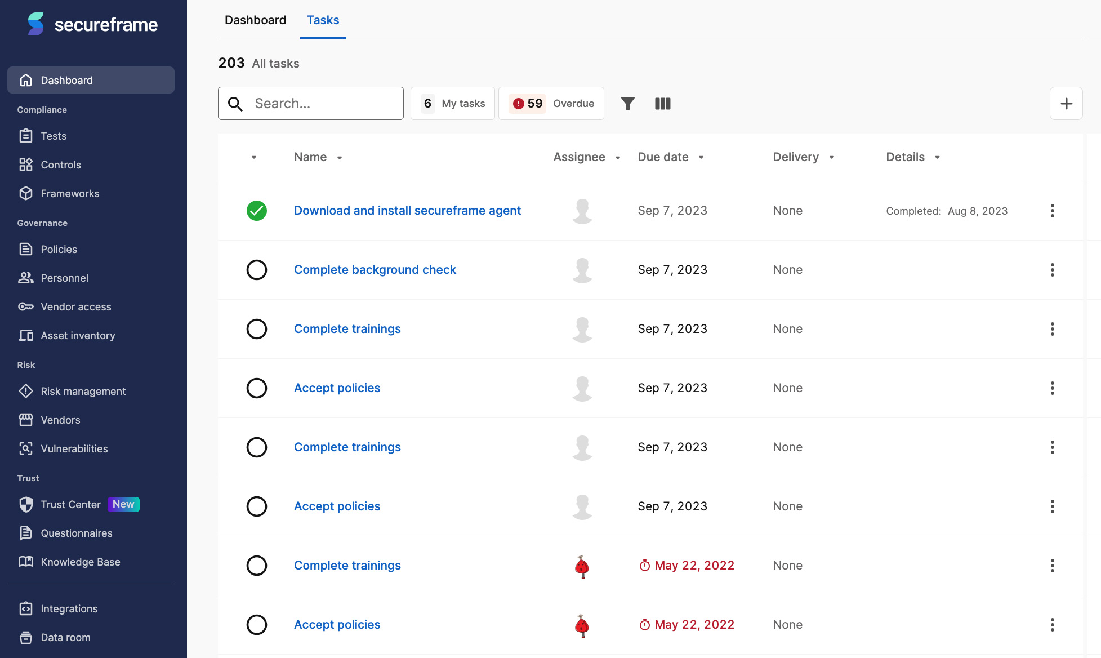Open the Due date column dropdown
The height and width of the screenshot is (658, 1101).
point(701,158)
